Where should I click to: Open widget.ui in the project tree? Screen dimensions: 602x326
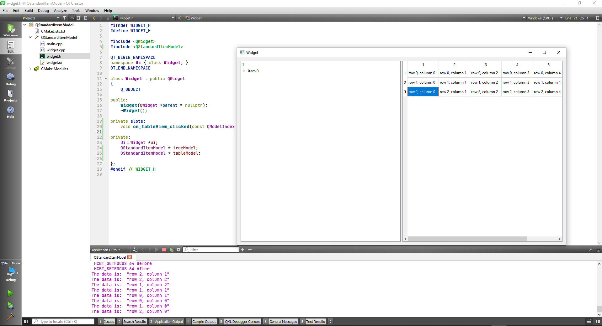[54, 62]
